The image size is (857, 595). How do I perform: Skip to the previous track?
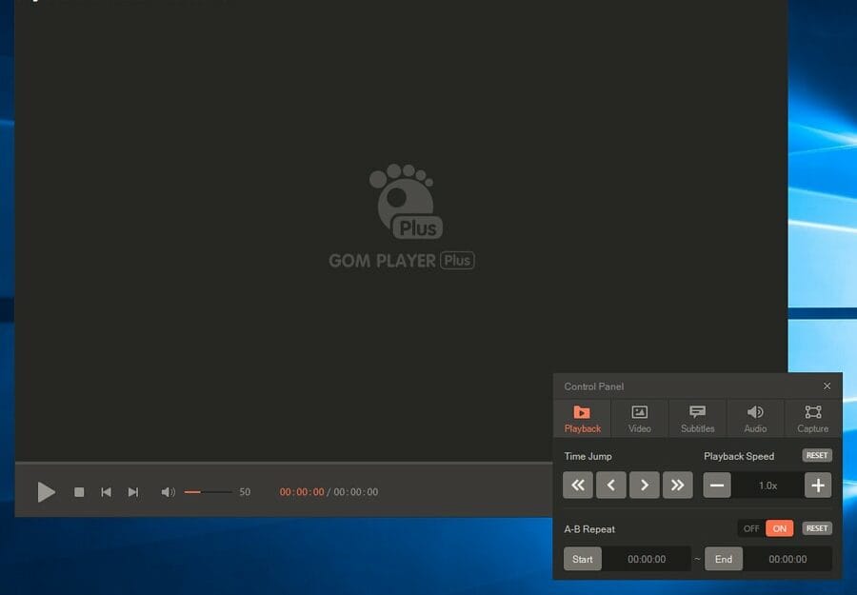[106, 492]
